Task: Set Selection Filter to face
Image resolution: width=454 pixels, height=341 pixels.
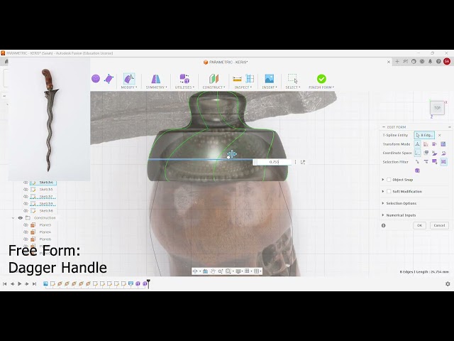Action: click(435, 162)
